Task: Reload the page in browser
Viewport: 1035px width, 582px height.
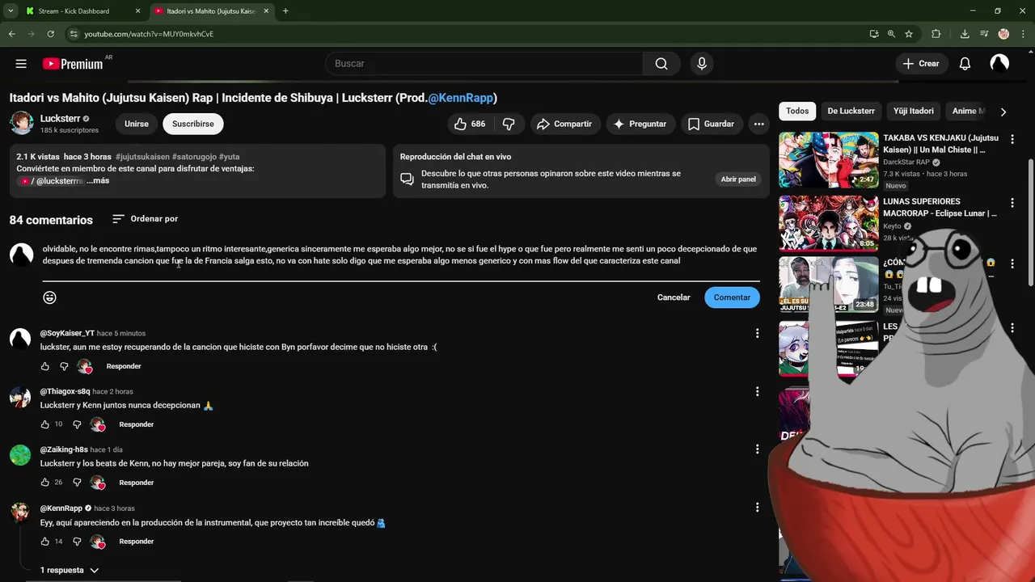Action: click(50, 34)
